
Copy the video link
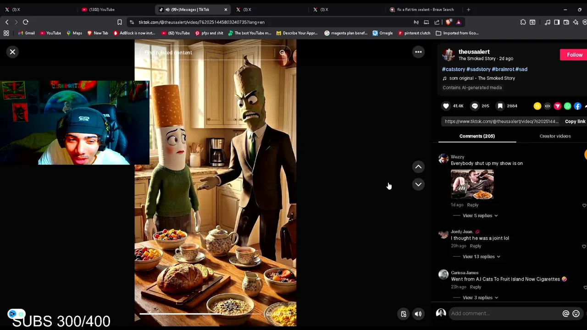pyautogui.click(x=575, y=121)
